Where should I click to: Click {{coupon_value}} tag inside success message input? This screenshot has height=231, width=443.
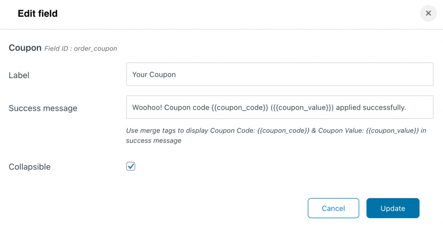[x=302, y=108]
